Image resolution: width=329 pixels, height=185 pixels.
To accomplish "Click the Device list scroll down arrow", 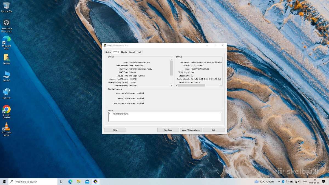I will (172, 85).
